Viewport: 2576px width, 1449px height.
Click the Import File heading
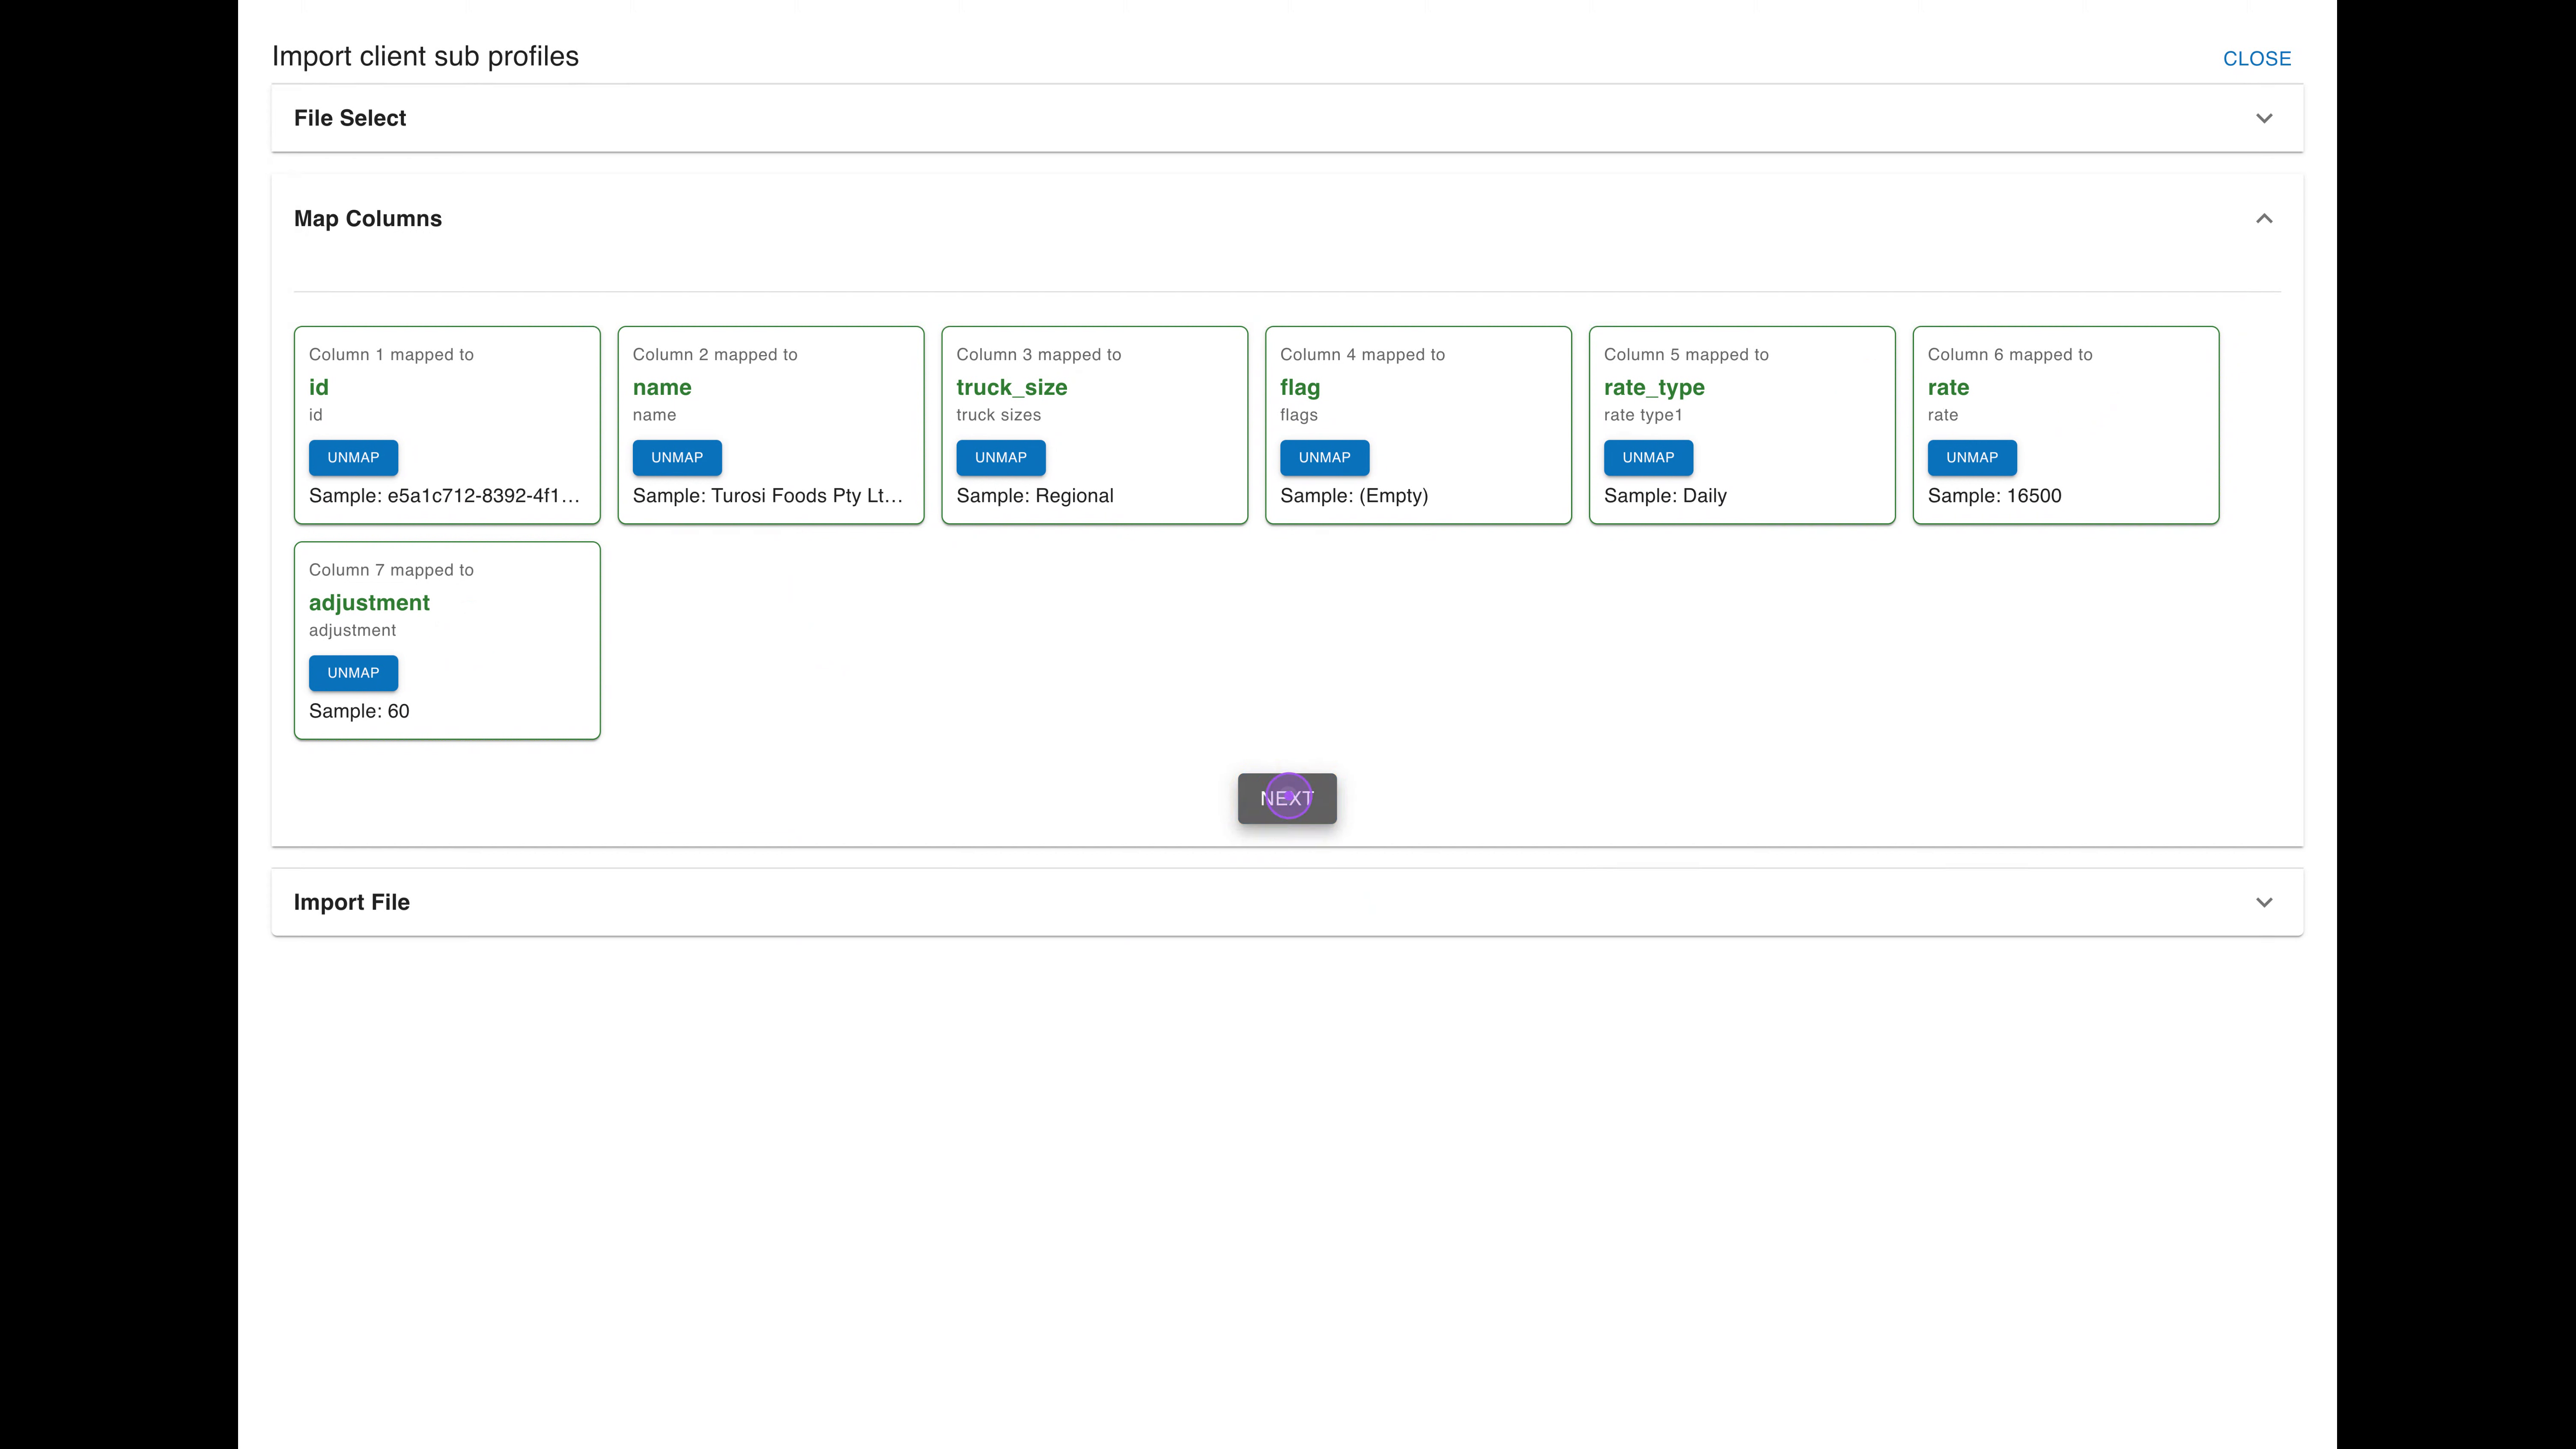click(352, 902)
